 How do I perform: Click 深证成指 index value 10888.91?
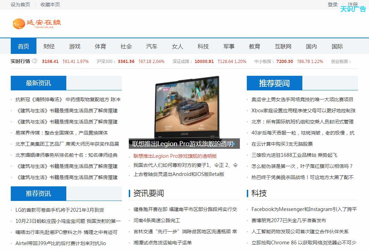[x=204, y=61]
